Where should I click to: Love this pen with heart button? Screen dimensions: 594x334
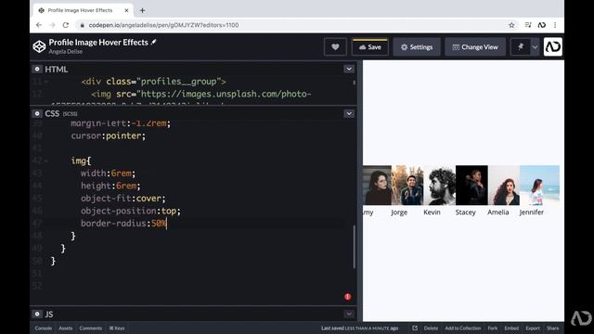point(335,47)
